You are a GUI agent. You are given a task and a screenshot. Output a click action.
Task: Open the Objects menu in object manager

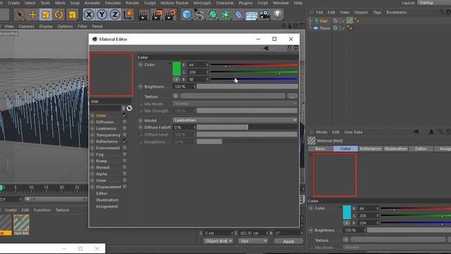pyautogui.click(x=361, y=13)
